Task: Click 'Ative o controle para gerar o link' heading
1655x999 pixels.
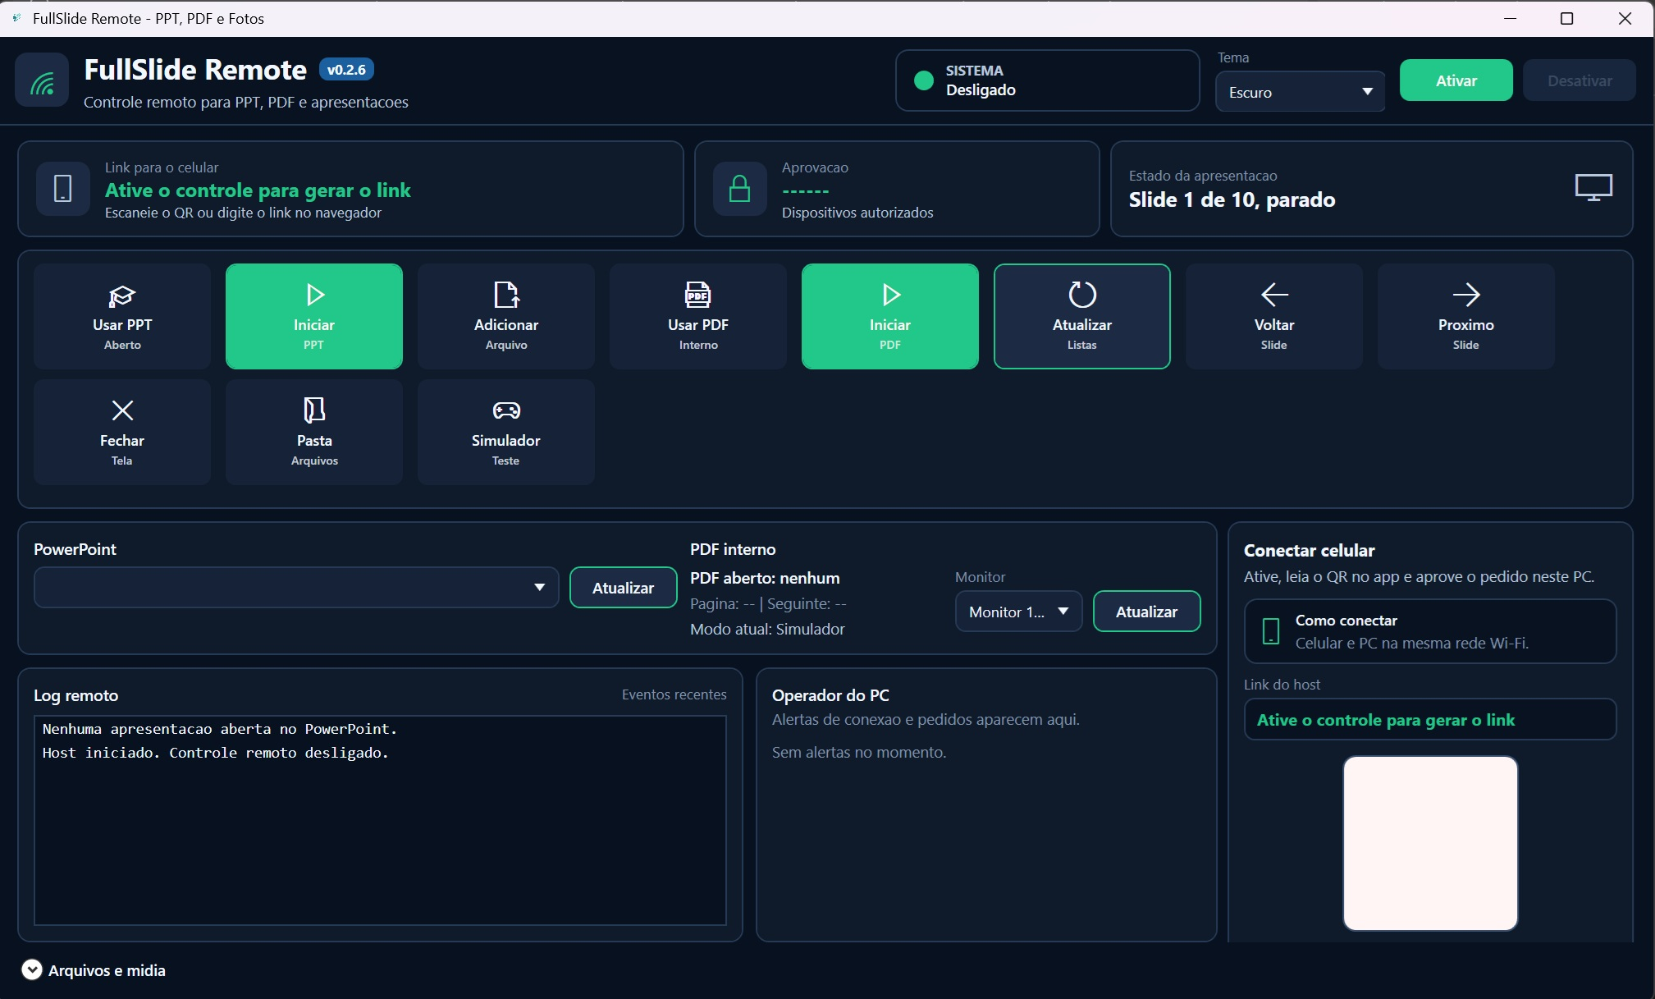Action: point(258,190)
